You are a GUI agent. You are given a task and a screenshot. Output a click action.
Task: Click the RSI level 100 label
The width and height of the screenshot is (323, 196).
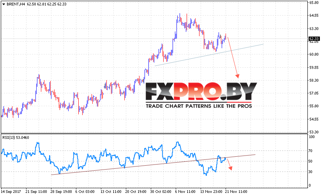(x=312, y=137)
